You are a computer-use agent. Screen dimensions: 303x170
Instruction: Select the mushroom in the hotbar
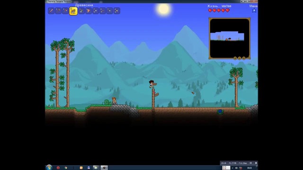pyautogui.click(x=89, y=11)
